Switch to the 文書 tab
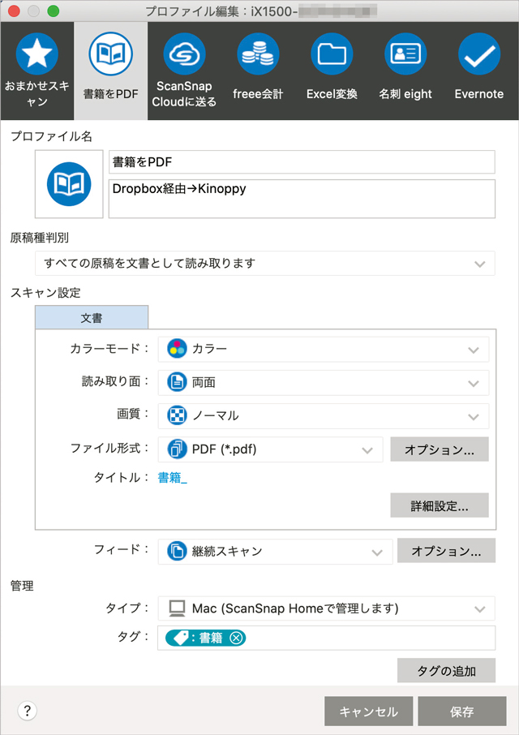519x735 pixels. (x=92, y=317)
